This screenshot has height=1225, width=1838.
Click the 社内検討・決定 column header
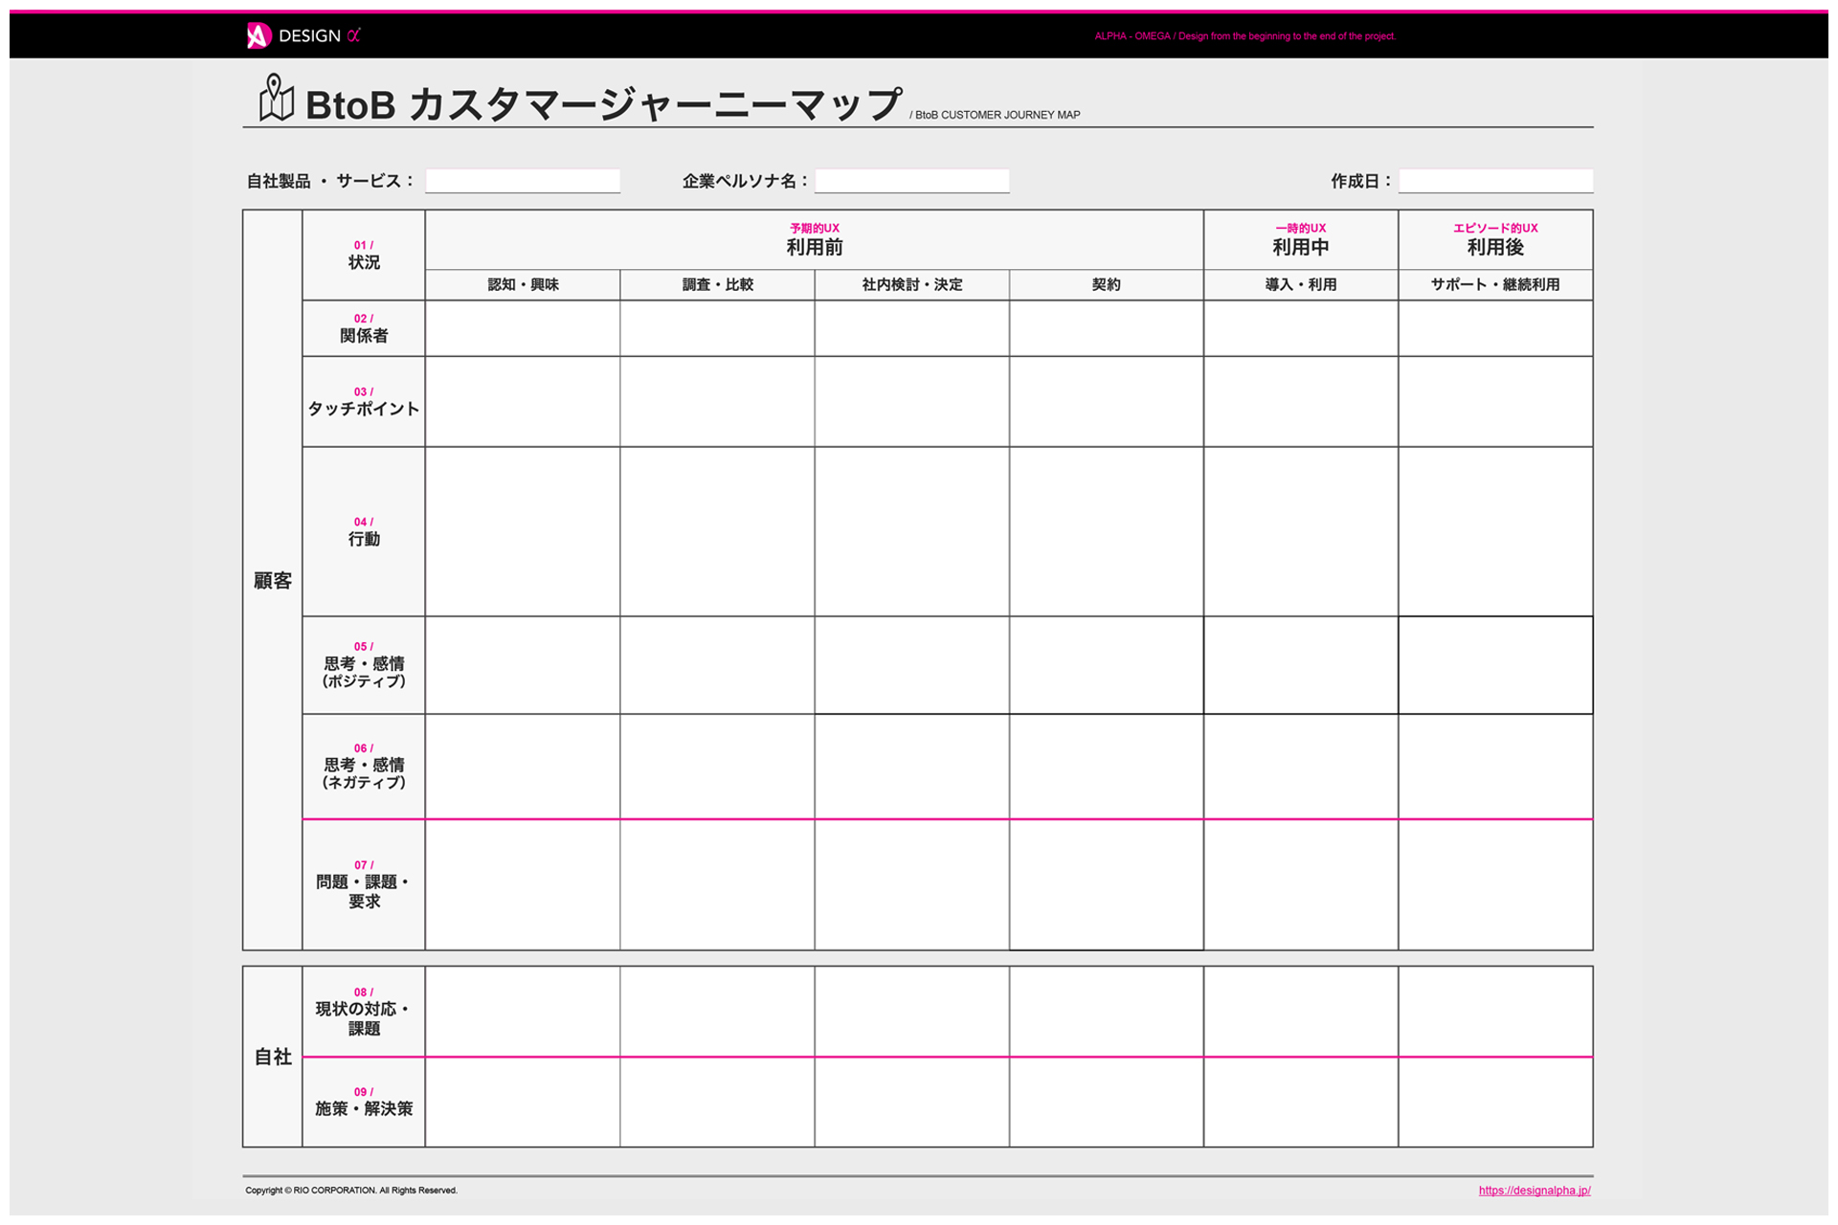pyautogui.click(x=912, y=284)
